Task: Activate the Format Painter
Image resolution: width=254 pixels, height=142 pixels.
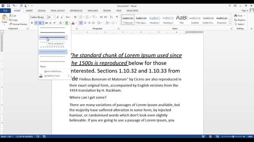Action: (x=18, y=24)
